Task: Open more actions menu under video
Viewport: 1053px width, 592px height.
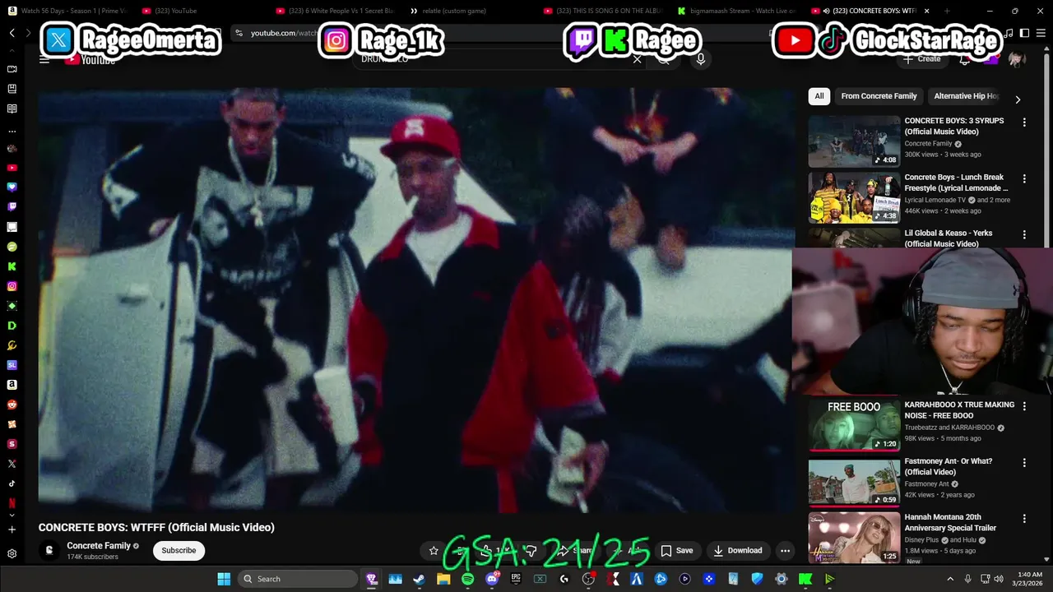Action: click(785, 551)
